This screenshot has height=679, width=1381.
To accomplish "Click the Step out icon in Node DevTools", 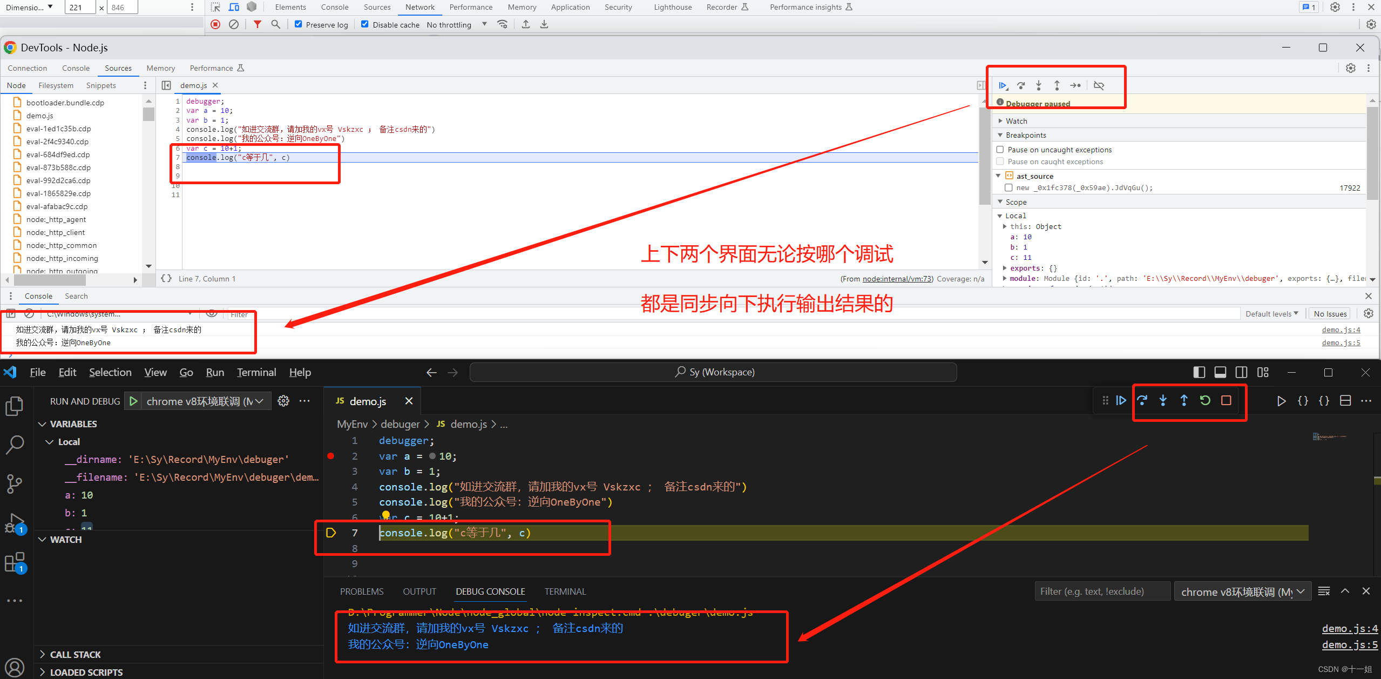I will (x=1057, y=85).
